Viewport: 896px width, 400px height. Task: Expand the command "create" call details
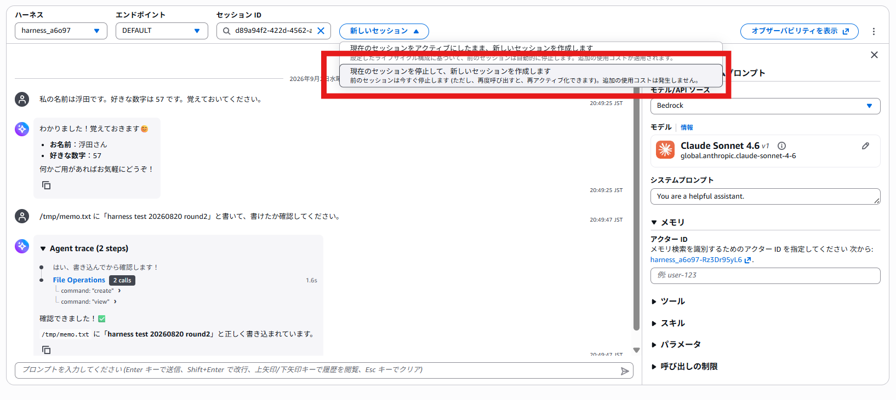(119, 291)
